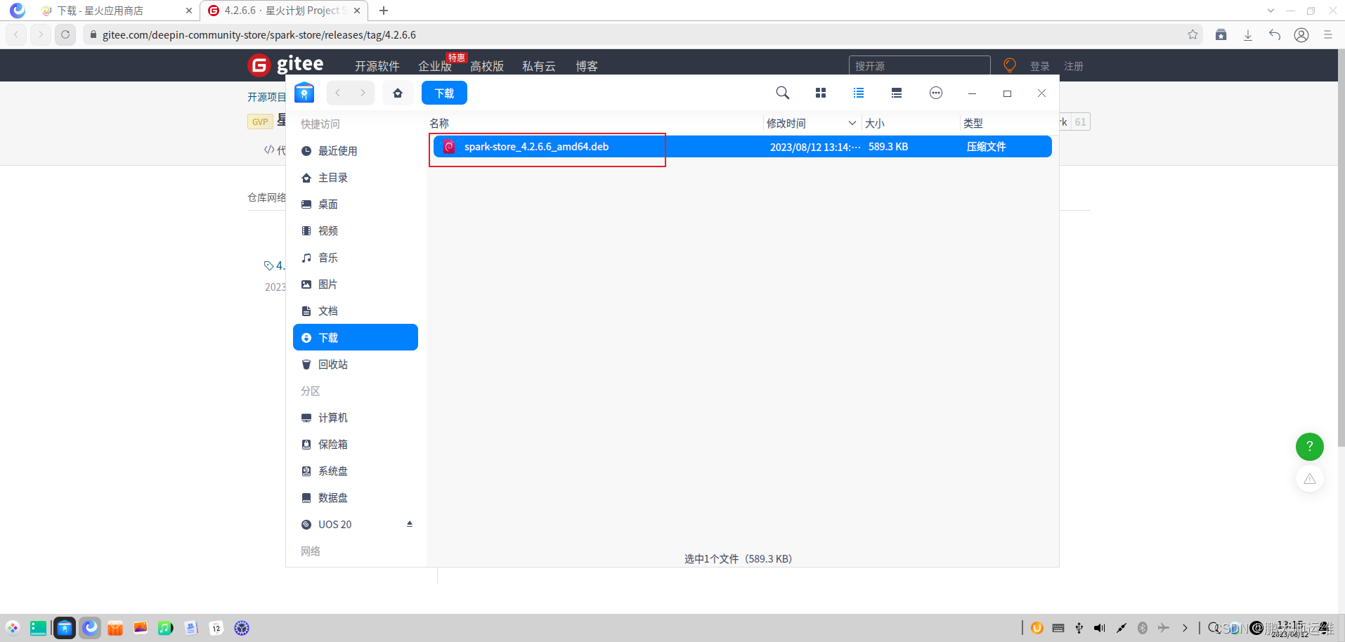Image resolution: width=1345 pixels, height=642 pixels.
Task: Open browser user account icon
Action: (x=1301, y=34)
